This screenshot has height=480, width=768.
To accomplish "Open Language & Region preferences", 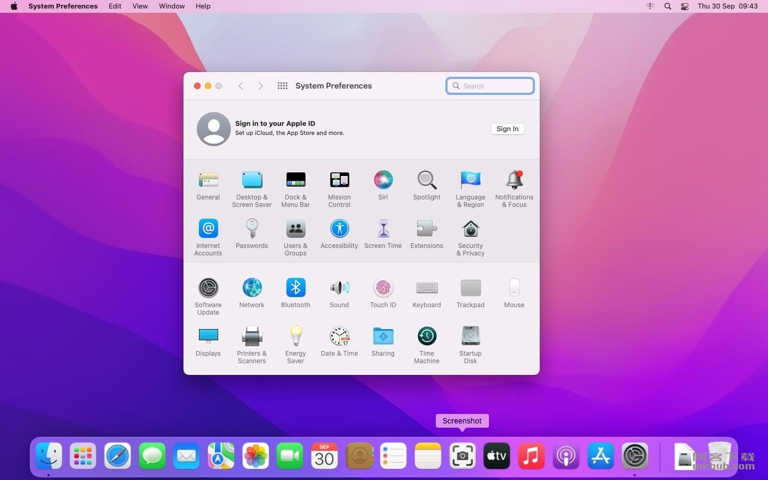I will pos(470,189).
